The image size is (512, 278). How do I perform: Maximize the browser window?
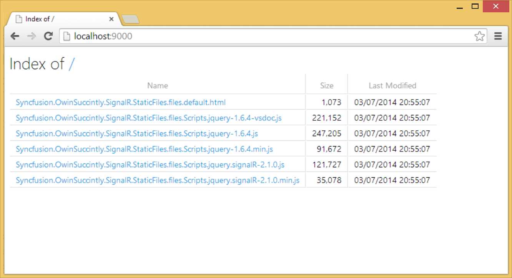click(475, 6)
